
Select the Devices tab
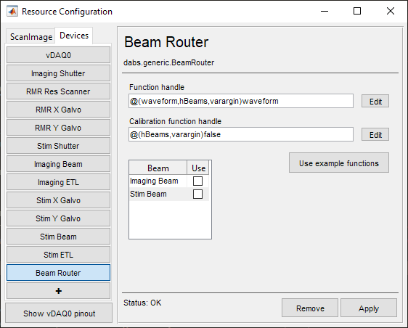click(x=74, y=36)
